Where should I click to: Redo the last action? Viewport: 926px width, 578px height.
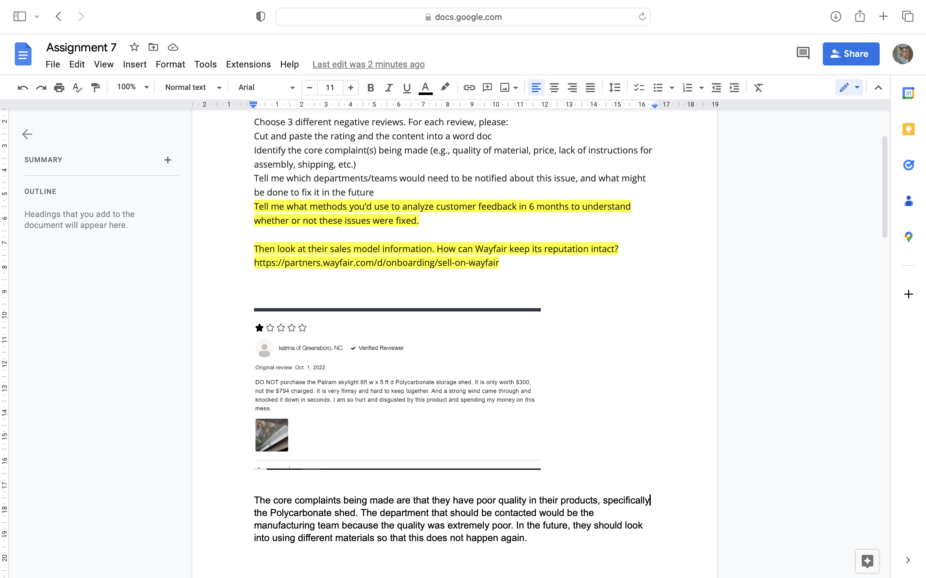(x=41, y=88)
